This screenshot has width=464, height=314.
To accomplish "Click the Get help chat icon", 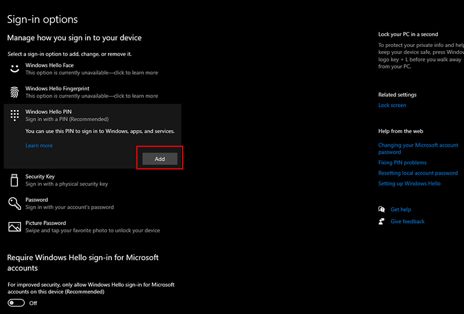I will tap(382, 210).
